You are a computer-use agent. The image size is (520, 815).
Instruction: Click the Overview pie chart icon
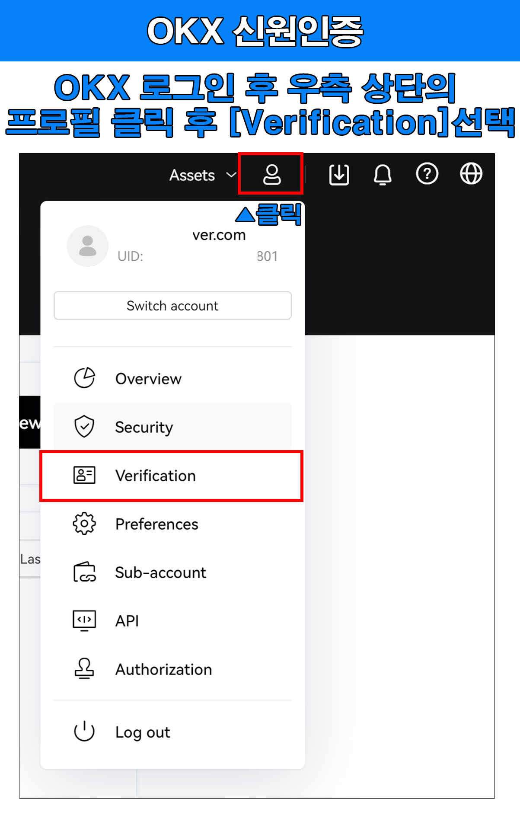click(x=84, y=378)
